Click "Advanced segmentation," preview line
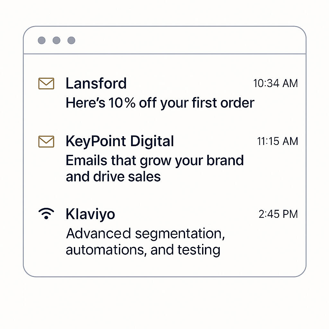This screenshot has width=329, height=329. pyautogui.click(x=146, y=234)
